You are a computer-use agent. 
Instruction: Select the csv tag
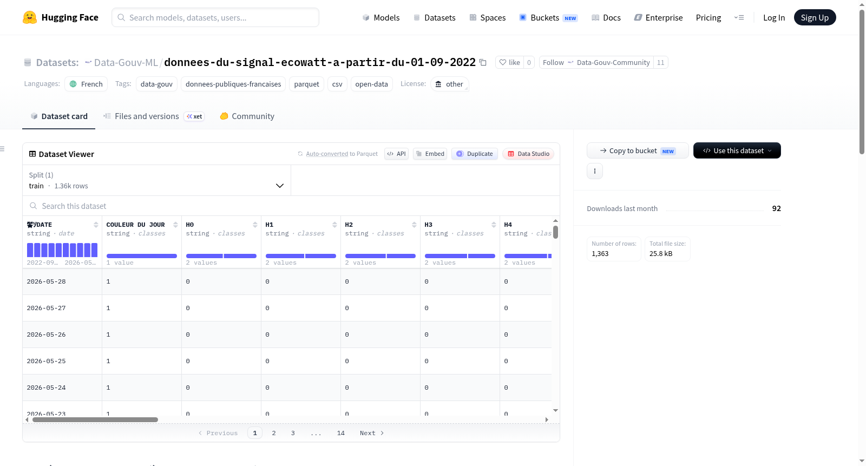click(x=337, y=84)
